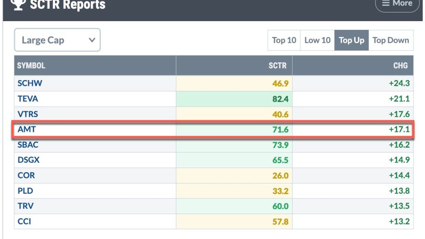Image resolution: width=425 pixels, height=239 pixels.
Task: Open the SBAC symbol link
Action: pyautogui.click(x=28, y=145)
